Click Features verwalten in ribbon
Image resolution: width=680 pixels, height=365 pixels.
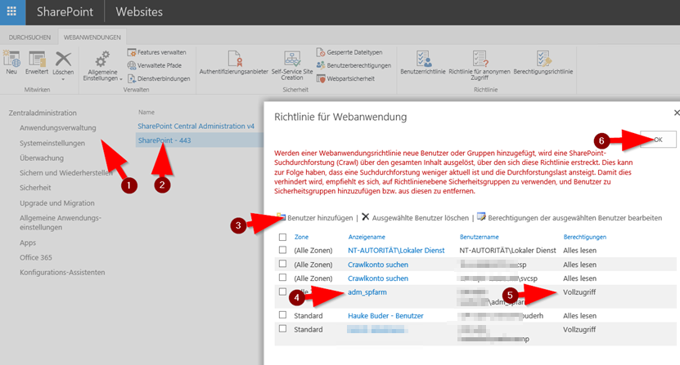[156, 52]
